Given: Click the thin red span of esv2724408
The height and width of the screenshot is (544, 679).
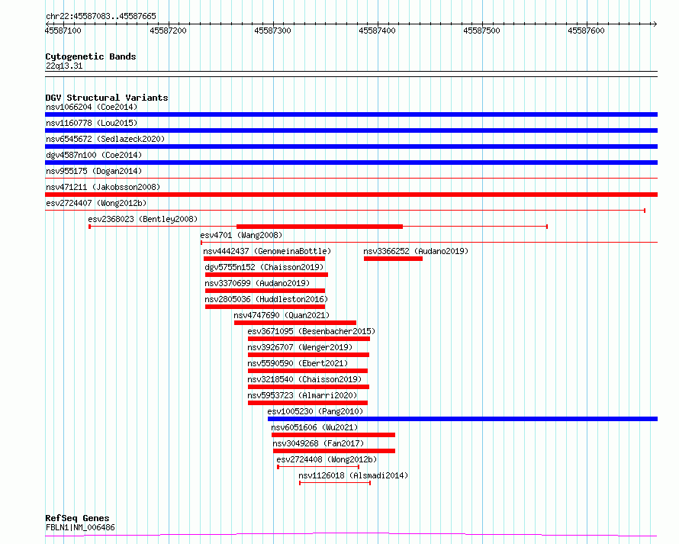Looking at the screenshot, I should point(318,467).
